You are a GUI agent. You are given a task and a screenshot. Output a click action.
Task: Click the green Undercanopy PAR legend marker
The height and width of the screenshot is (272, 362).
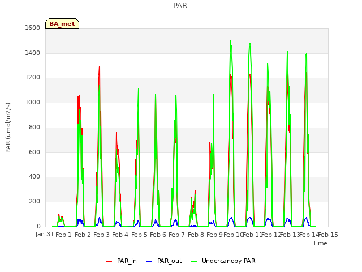tap(194, 262)
